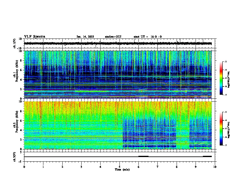The width and height of the screenshot is (242, 187).
Task: Click the ch.2 spectrogram color scale bar
Action: [221, 129]
